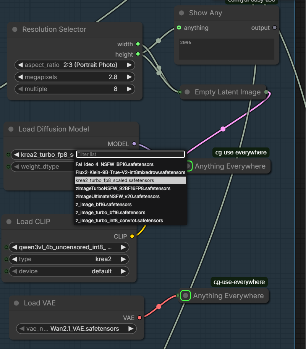This screenshot has width=306, height=349.
Task: Choose z_image_bf16.safetensors from list
Action: click(130, 205)
